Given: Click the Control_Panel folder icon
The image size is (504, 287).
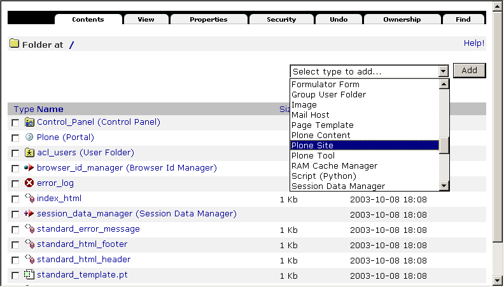Looking at the screenshot, I should 29,122.
